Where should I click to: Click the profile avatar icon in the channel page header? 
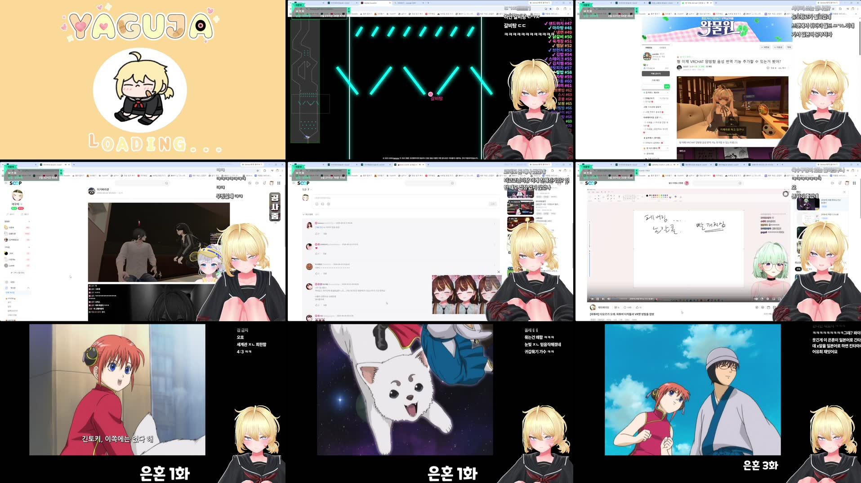272,183
